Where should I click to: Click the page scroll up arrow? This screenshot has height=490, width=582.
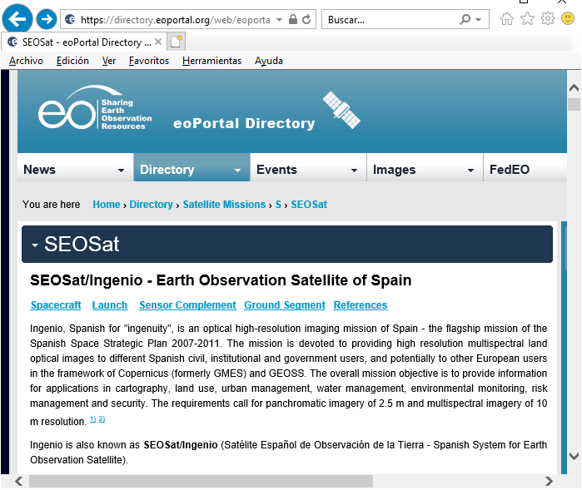pyautogui.click(x=574, y=88)
